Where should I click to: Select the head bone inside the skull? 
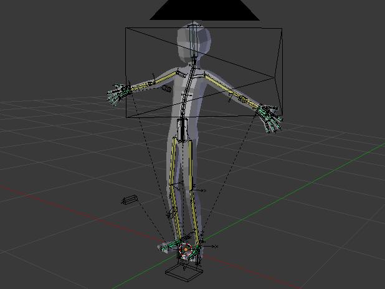tap(194, 41)
